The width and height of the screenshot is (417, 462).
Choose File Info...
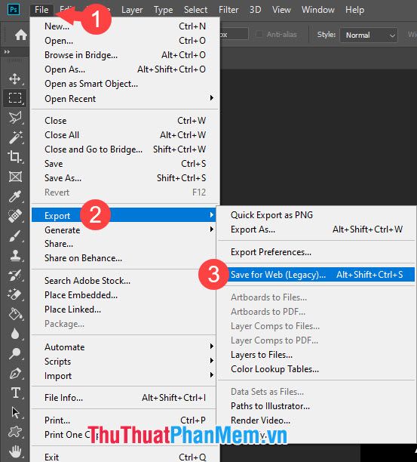tap(124, 398)
